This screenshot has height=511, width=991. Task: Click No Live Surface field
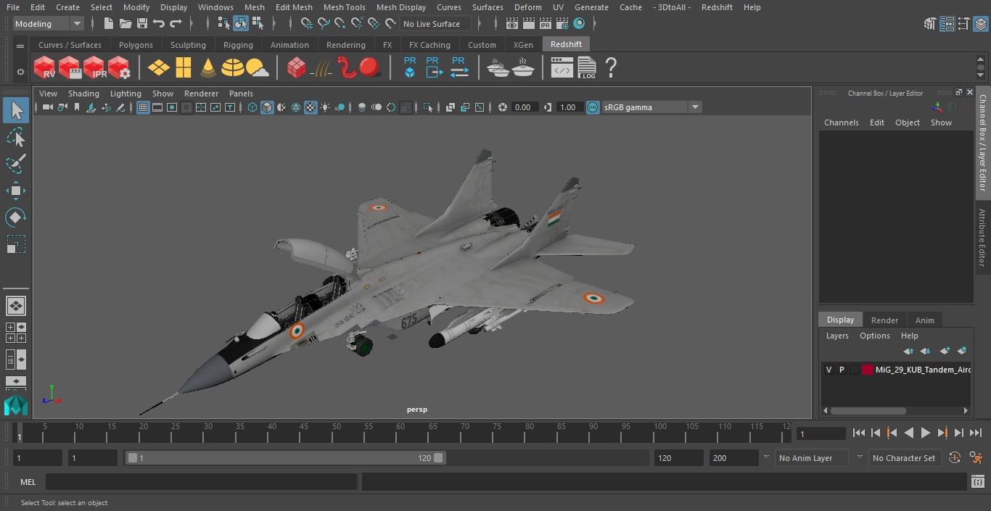pos(435,24)
